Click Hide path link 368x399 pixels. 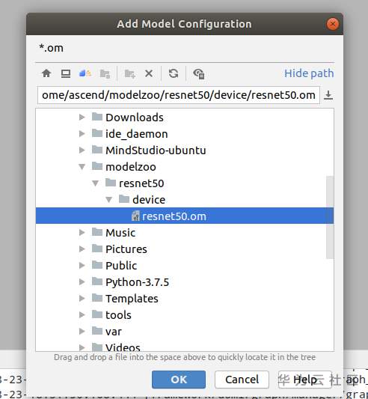click(x=309, y=73)
